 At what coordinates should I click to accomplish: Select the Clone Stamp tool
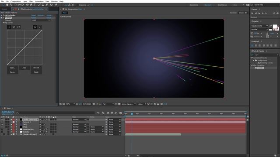pos(43,5)
